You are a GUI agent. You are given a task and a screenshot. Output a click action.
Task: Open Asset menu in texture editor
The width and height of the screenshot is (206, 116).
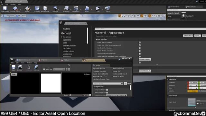[23, 63]
